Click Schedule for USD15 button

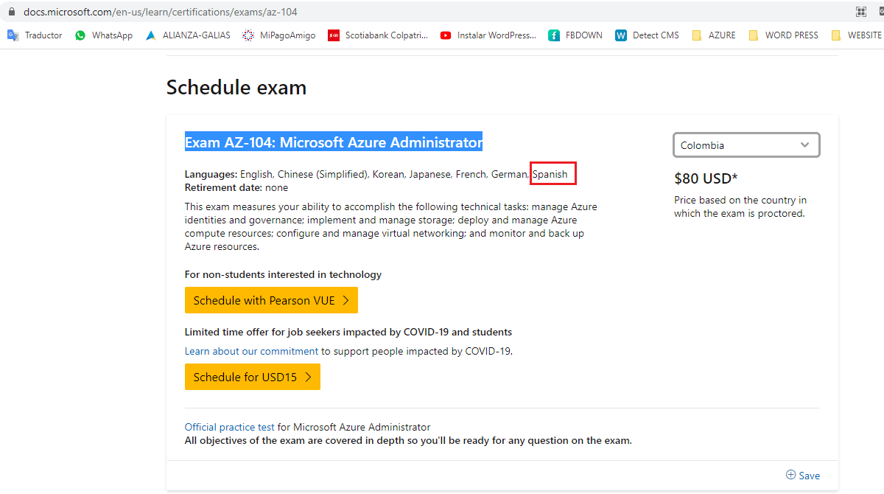(x=253, y=377)
